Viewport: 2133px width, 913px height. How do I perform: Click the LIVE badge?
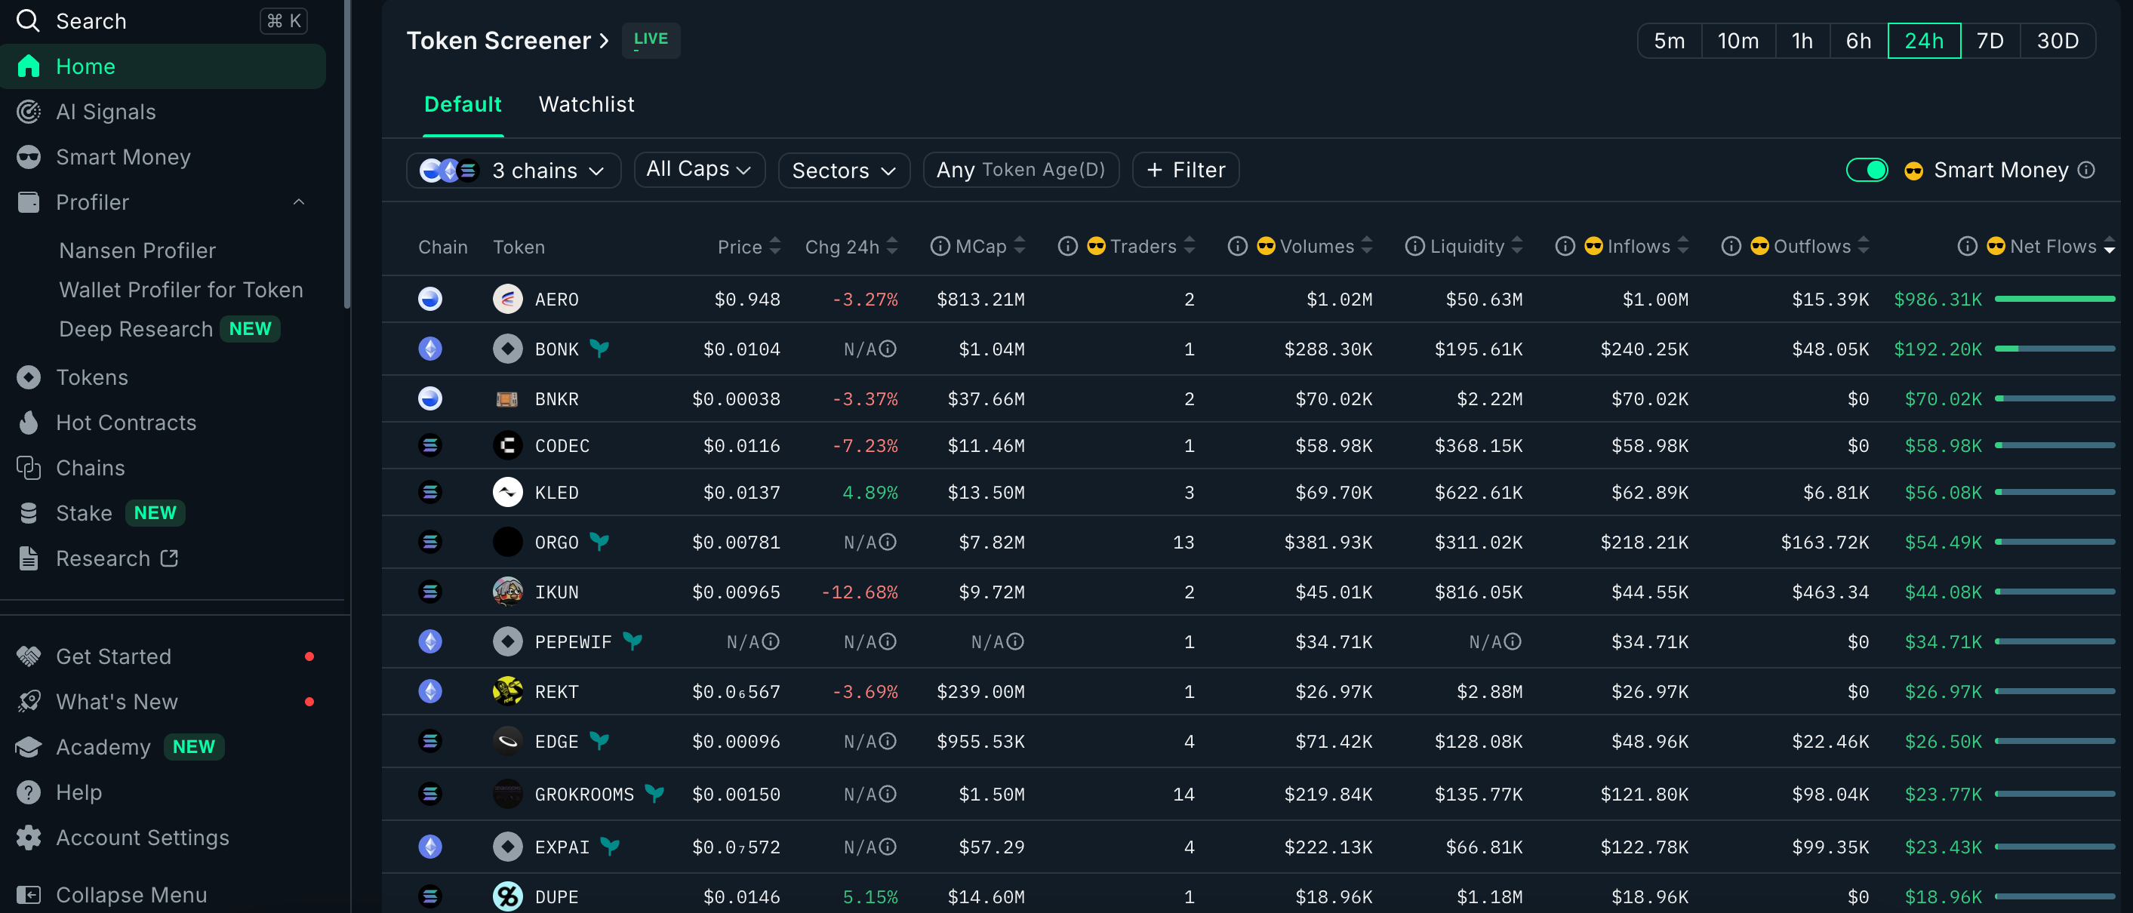[x=651, y=40]
